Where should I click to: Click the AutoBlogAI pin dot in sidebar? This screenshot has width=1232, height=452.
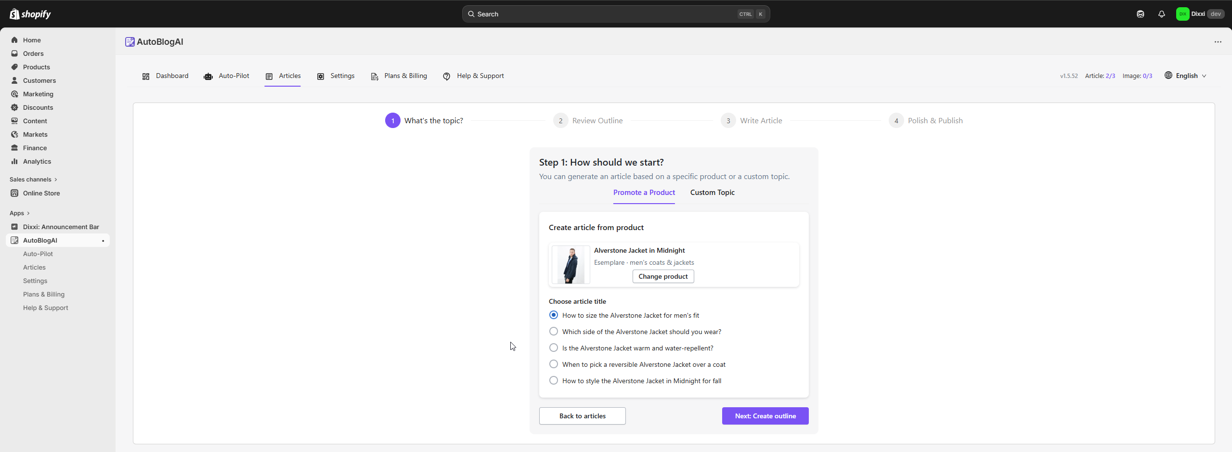click(x=103, y=241)
